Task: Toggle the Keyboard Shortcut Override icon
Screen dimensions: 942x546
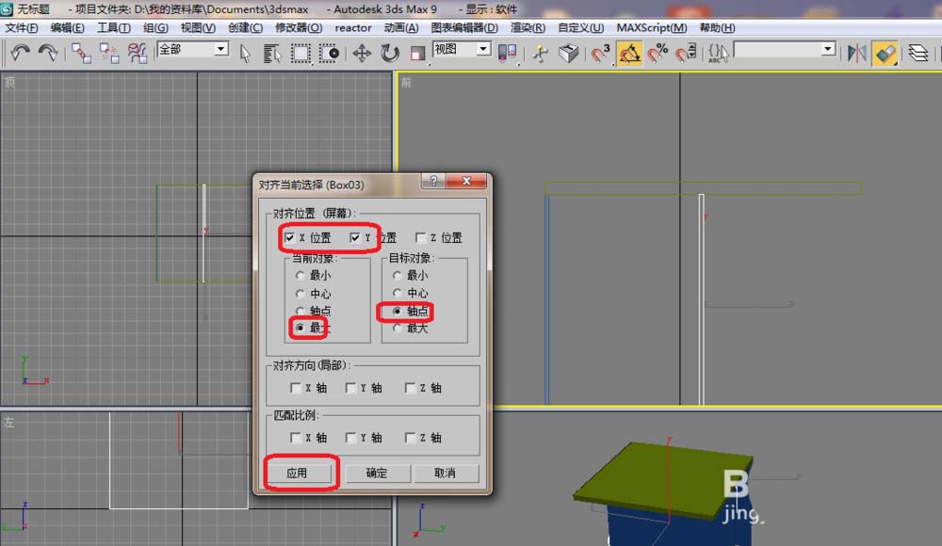Action: click(568, 53)
